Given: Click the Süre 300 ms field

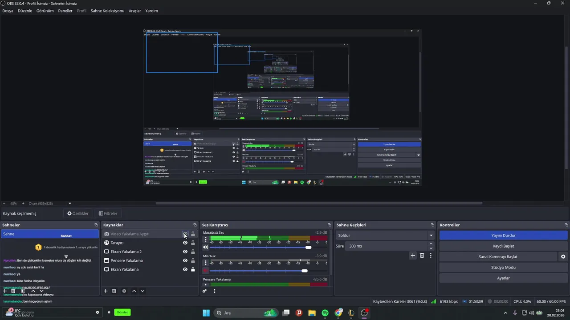Looking at the screenshot, I should 386,246.
